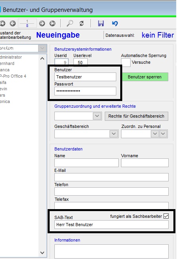Click the user list scroll down arrow
Image resolution: width=177 pixels, height=259 pixels.
[42, 253]
